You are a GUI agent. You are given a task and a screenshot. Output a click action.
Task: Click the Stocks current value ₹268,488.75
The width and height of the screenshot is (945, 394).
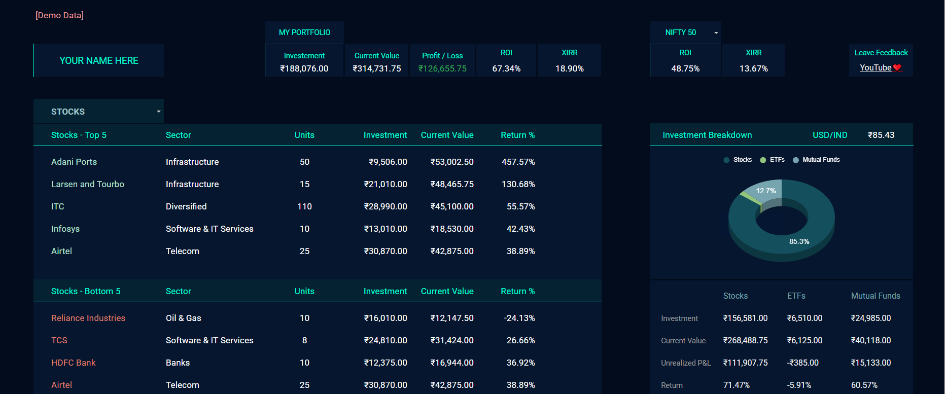(x=745, y=340)
